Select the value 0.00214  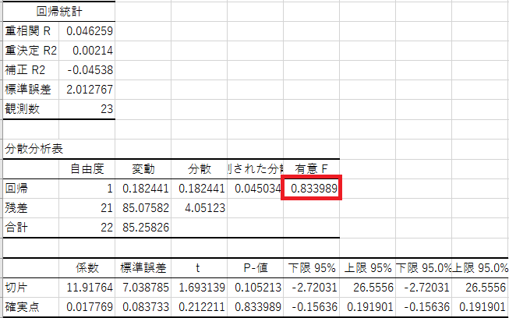[x=87, y=51]
